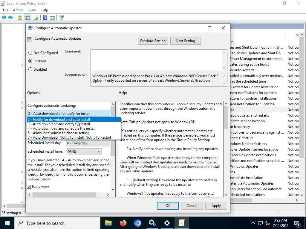This screenshot has width=306, height=229.
Task: Show hidden system tray icons
Action: click(x=253, y=223)
